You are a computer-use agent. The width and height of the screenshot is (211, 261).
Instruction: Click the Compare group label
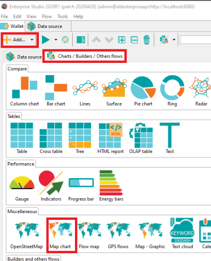(x=17, y=69)
